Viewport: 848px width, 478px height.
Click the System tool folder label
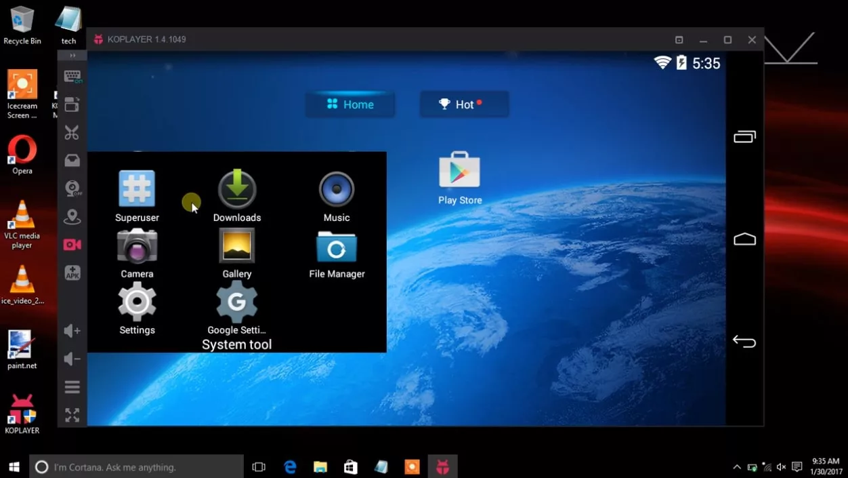click(x=237, y=344)
